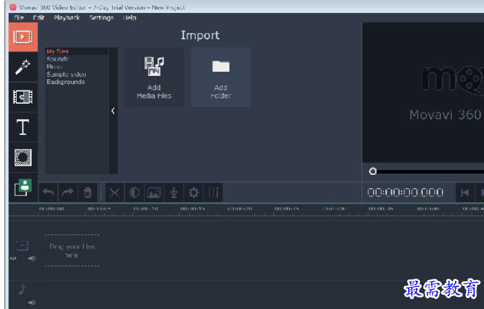484x309 pixels.
Task: Skip to previous frame/start button
Action: click(x=465, y=193)
